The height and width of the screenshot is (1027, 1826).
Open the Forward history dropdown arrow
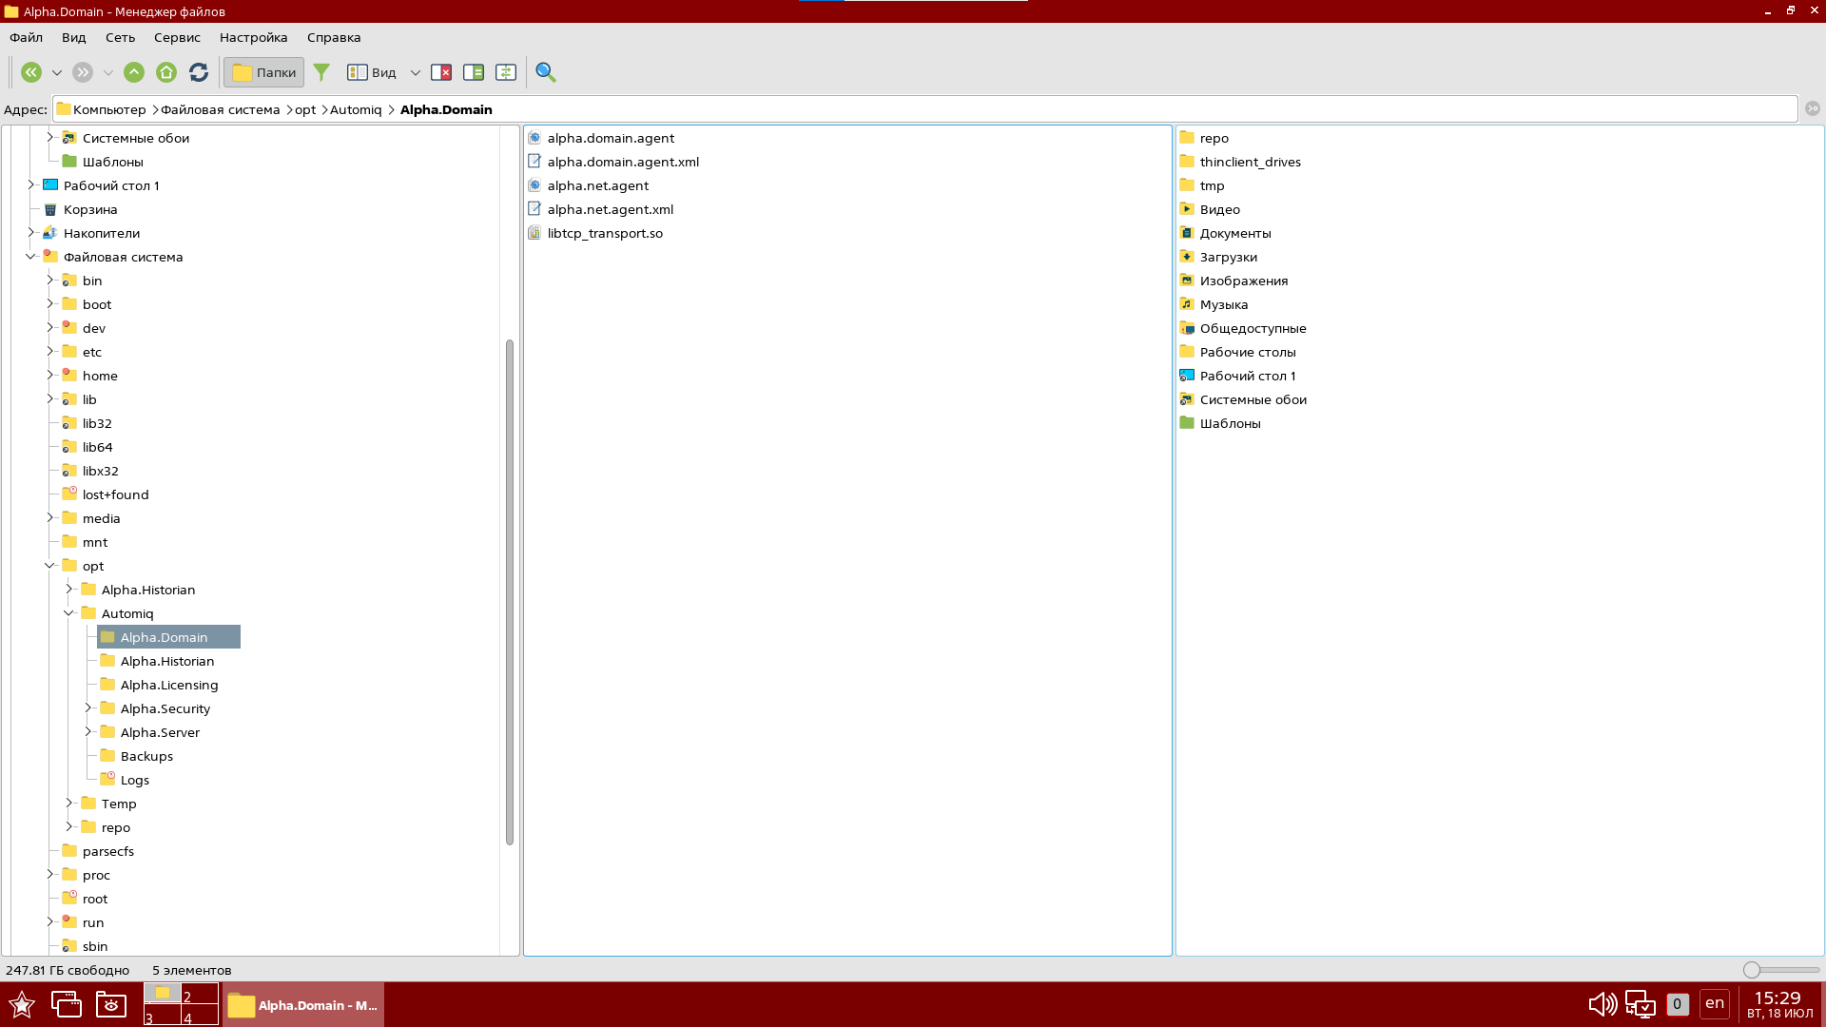click(108, 72)
